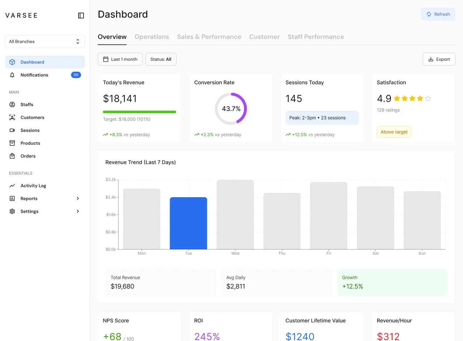Open the Status: All filter
The image size is (463, 341).
pyautogui.click(x=161, y=59)
